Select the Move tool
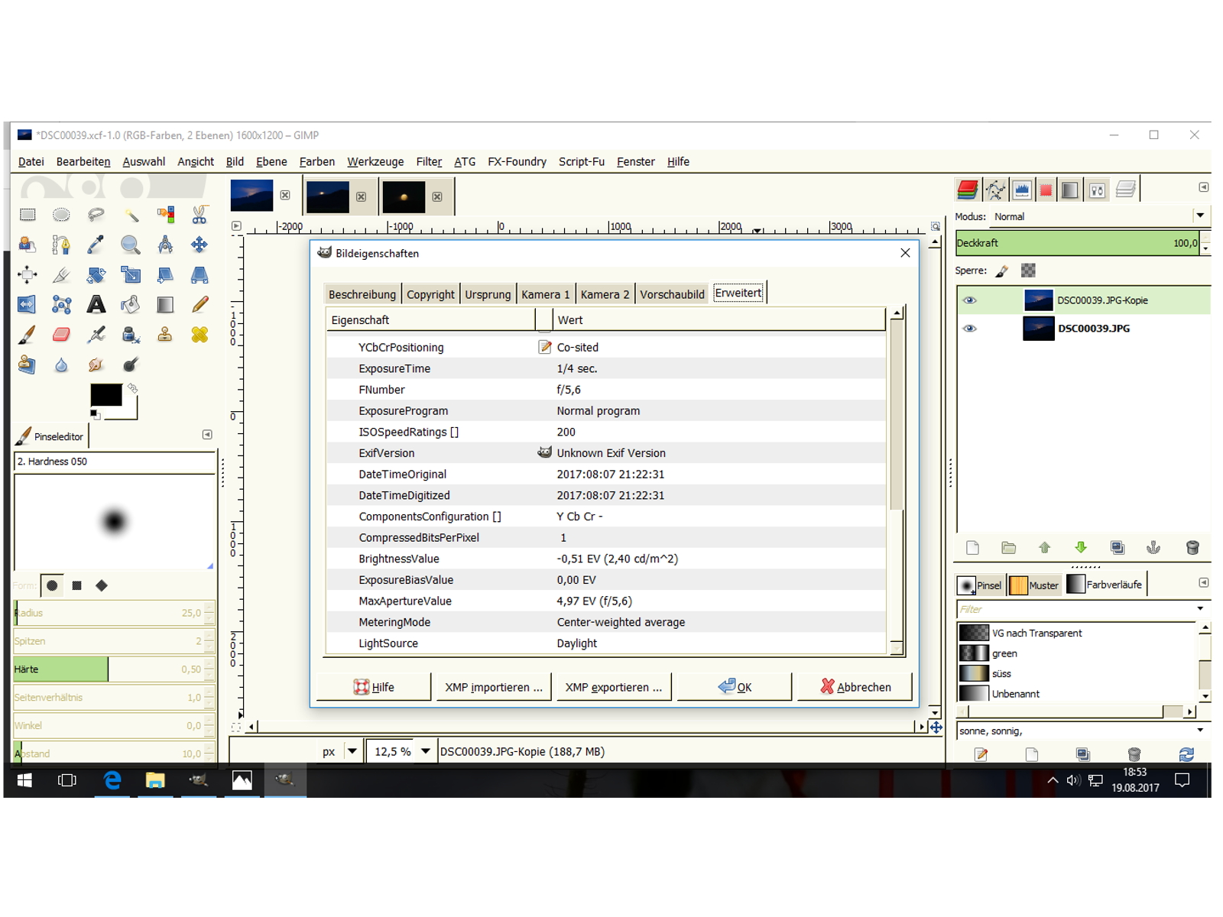The width and height of the screenshot is (1223, 917). pyautogui.click(x=200, y=245)
